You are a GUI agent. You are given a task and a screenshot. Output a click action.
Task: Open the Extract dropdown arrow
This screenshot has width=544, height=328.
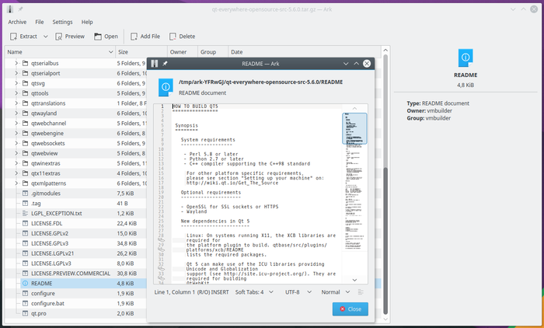point(44,37)
